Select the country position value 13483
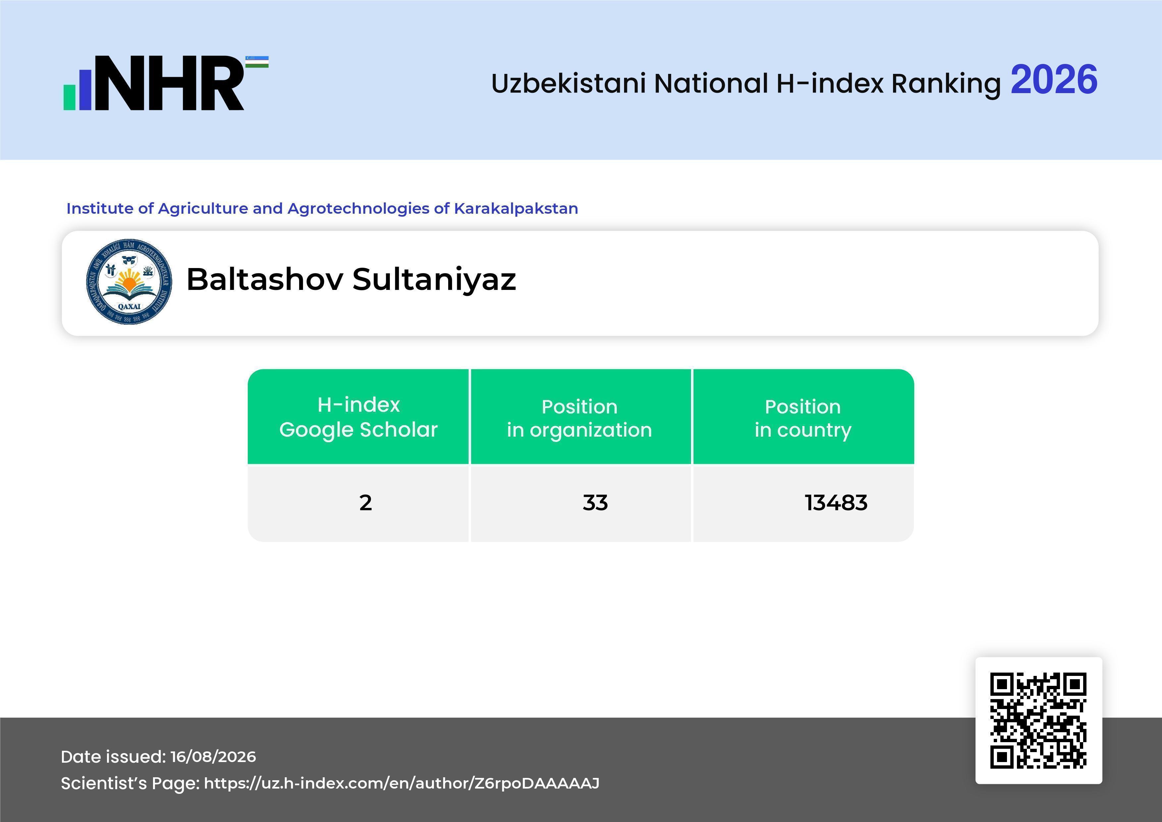The height and width of the screenshot is (822, 1162). click(836, 503)
